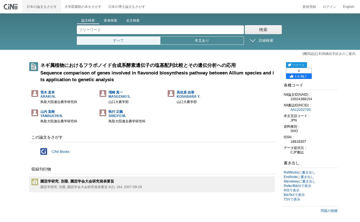Screen dimensions: 360x222
Task: Open 日本の論文をさがす tab
Action: coord(42,7)
